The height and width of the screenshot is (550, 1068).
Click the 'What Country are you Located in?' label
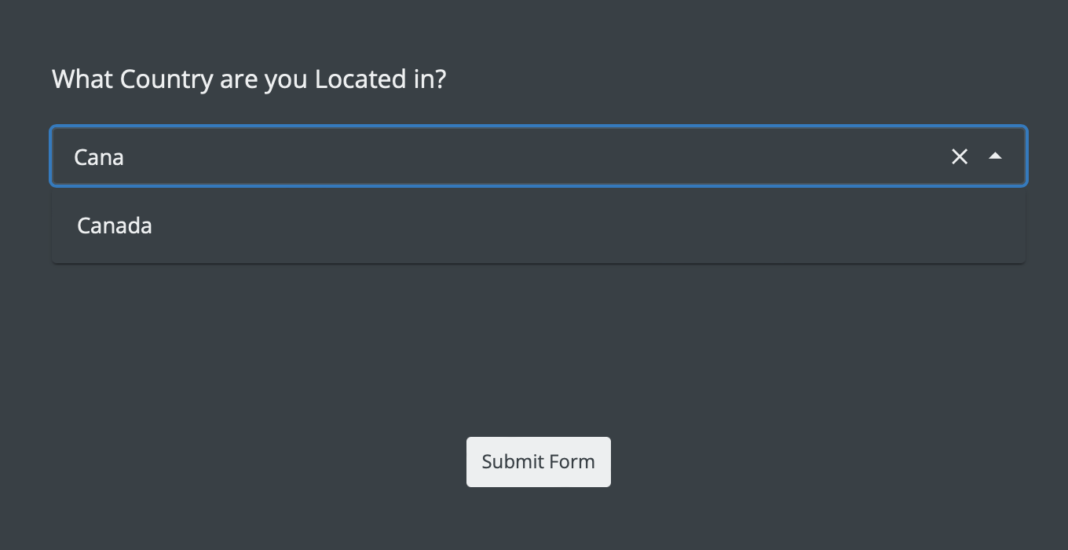point(248,79)
